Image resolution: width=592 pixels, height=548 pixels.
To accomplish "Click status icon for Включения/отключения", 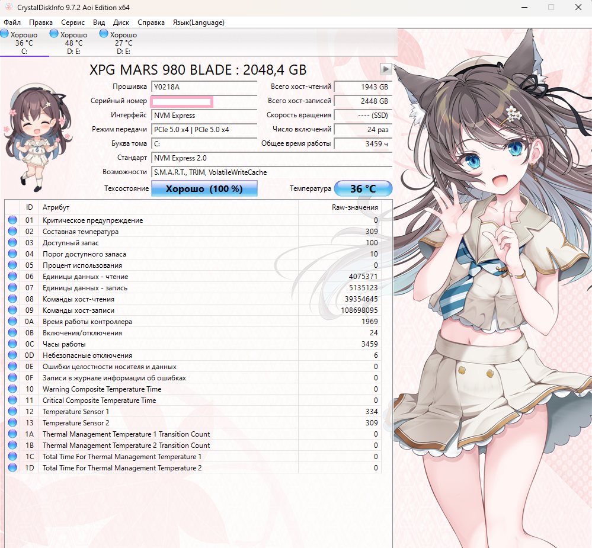I will click(12, 332).
